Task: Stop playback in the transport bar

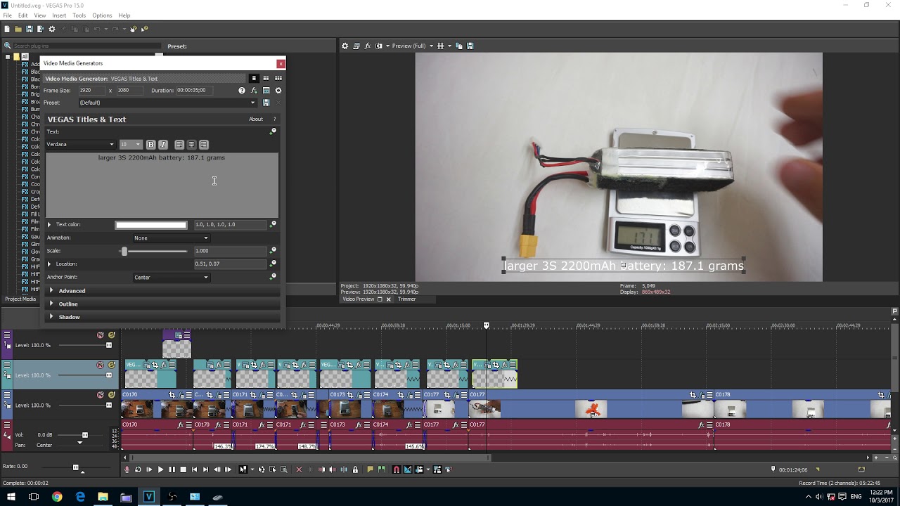Action: [x=183, y=469]
